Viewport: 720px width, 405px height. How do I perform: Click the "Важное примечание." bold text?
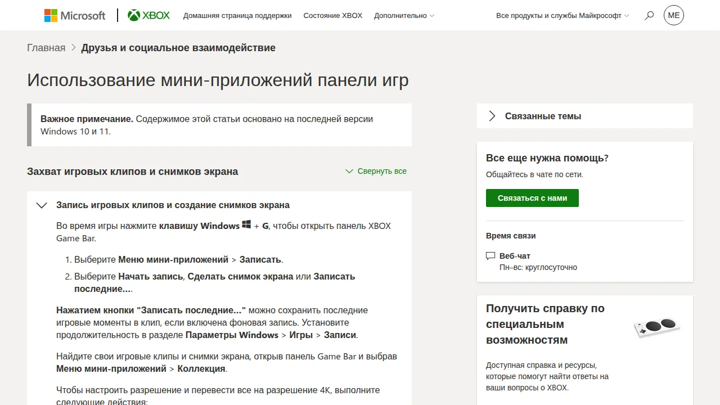[87, 119]
